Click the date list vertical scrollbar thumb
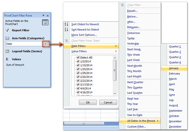The image size is (189, 132). [x=115, y=70]
